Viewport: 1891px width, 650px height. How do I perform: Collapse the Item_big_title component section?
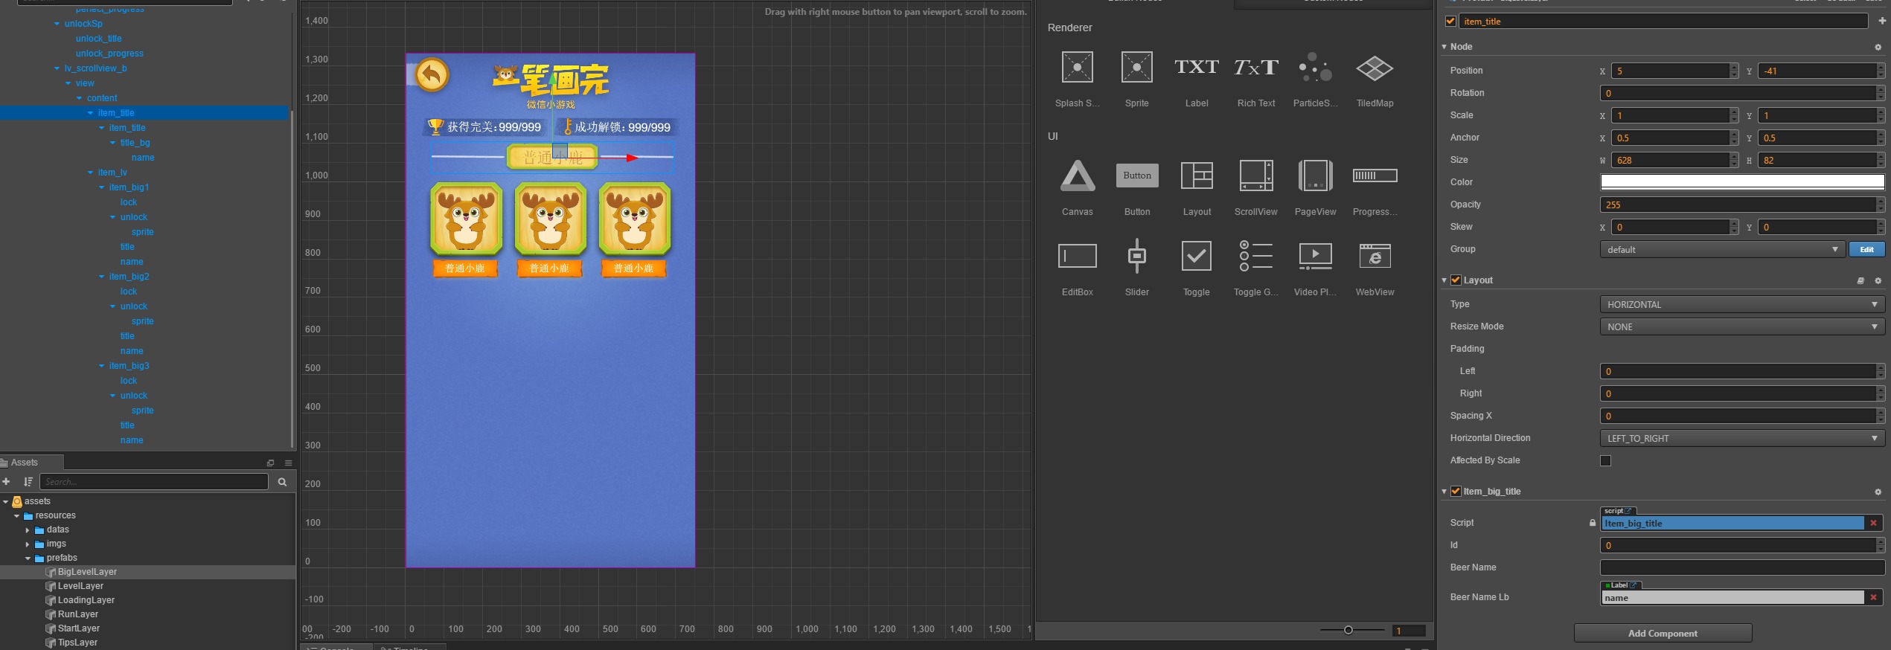[x=1444, y=492]
